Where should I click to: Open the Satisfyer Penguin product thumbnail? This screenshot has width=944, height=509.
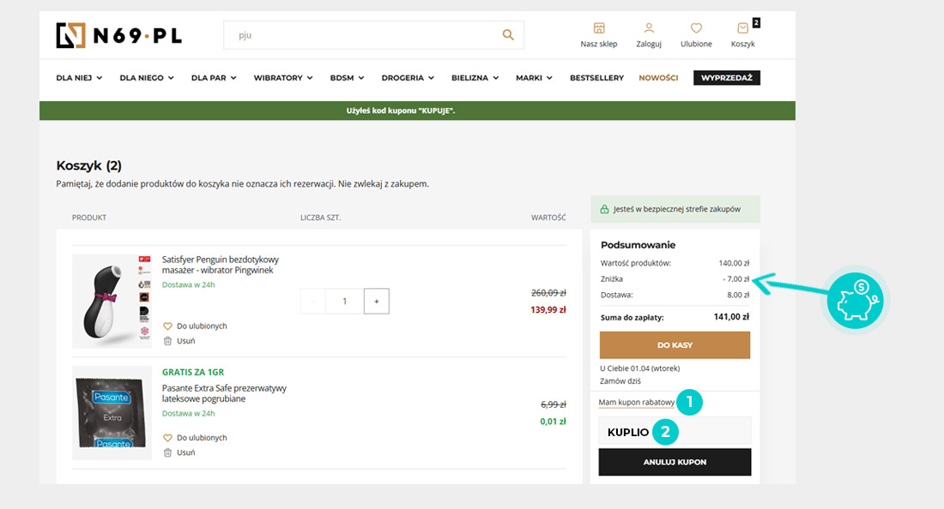pyautogui.click(x=112, y=301)
